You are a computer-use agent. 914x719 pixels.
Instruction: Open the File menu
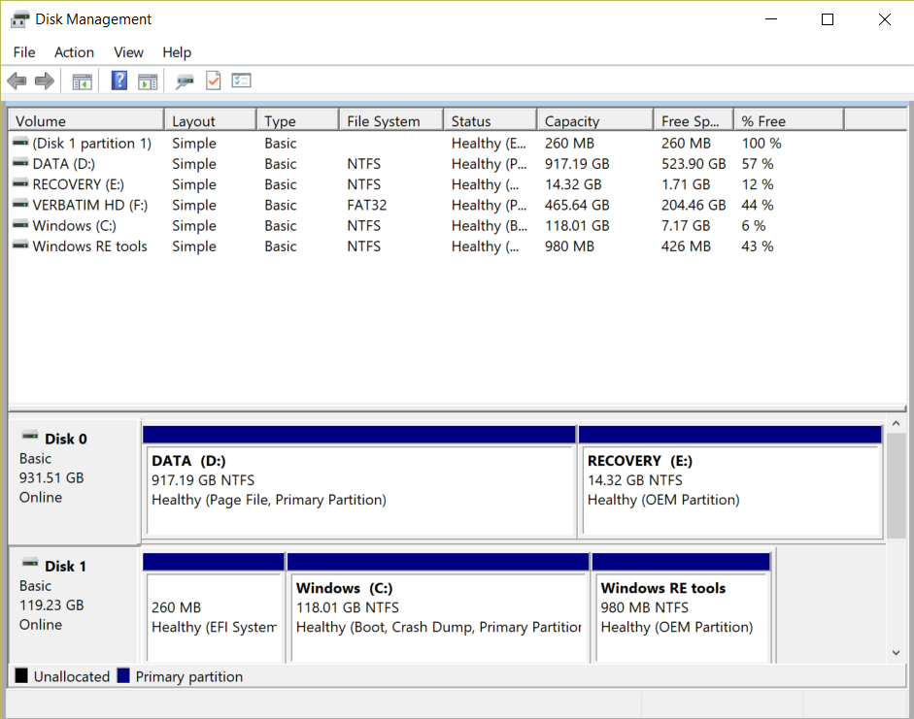point(24,52)
